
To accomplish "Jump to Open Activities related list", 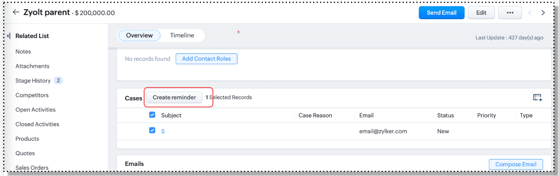I will click(x=35, y=110).
